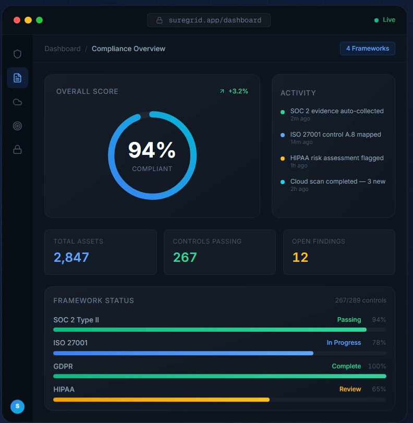Select the HIPAA framework name

point(64,389)
